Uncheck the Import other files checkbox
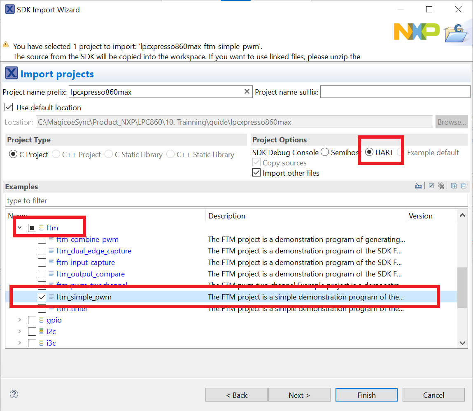The image size is (473, 411). (x=256, y=173)
